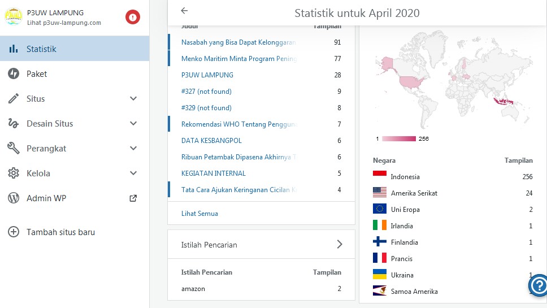Open the Paket menu item
The image size is (547, 308).
pyautogui.click(x=75, y=73)
